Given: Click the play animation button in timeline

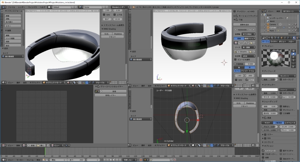Looking at the screenshot, I should coord(114,160).
